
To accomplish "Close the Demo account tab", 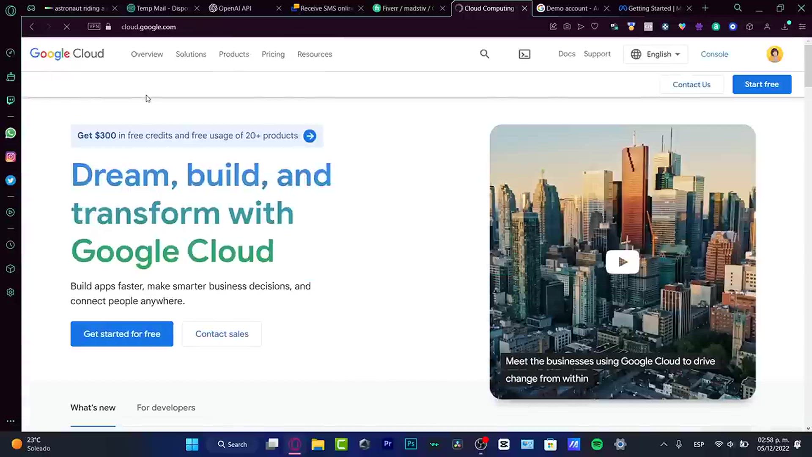I will [606, 8].
